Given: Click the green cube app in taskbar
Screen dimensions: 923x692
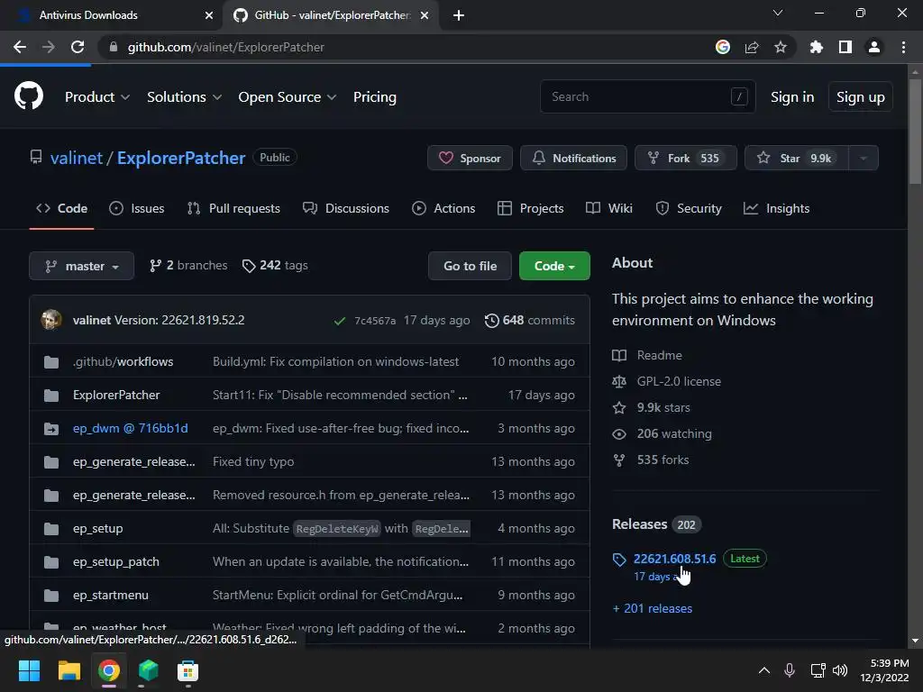Looking at the screenshot, I should [149, 670].
